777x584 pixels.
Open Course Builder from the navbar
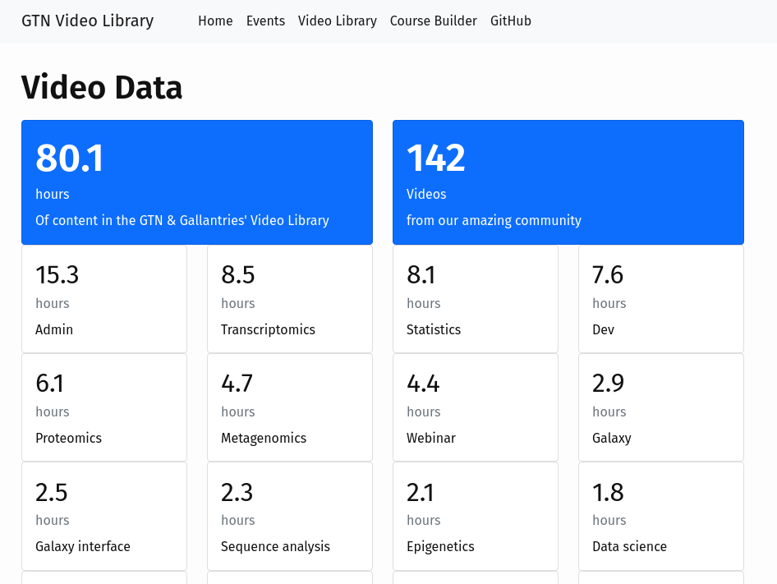(434, 21)
